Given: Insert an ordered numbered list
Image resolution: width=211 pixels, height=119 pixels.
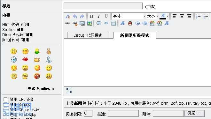Looking at the screenshot, I should [x=198, y=16].
